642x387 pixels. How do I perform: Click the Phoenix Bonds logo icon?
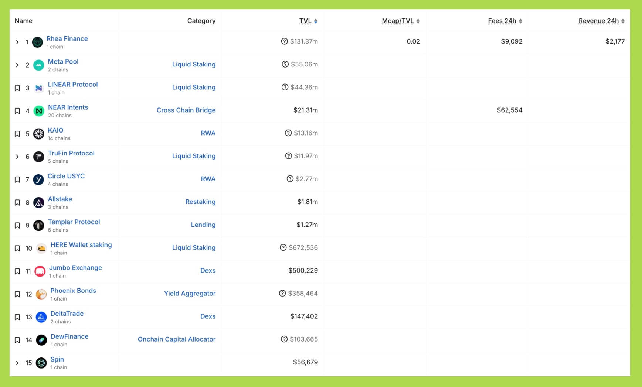click(41, 294)
